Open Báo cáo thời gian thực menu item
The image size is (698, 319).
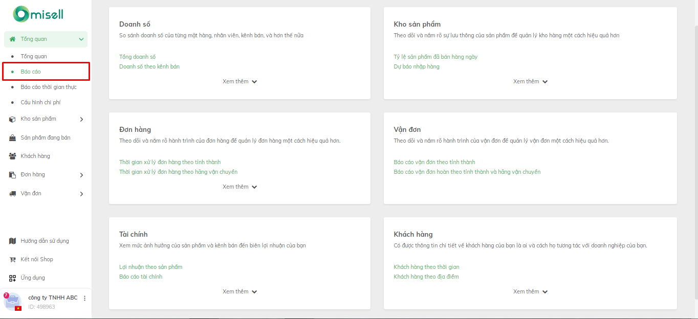click(x=49, y=87)
